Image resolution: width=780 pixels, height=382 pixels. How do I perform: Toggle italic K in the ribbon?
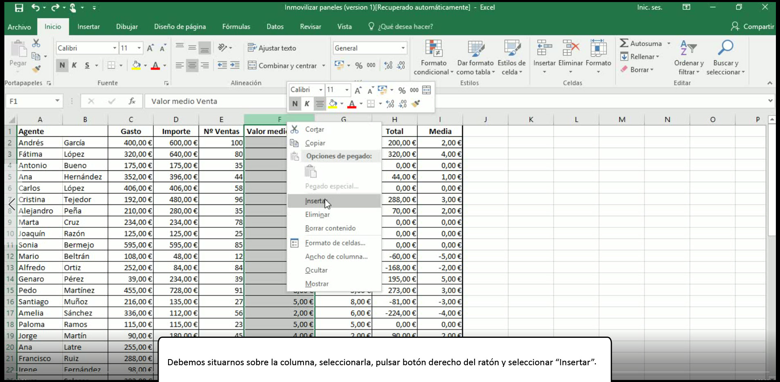tap(74, 65)
